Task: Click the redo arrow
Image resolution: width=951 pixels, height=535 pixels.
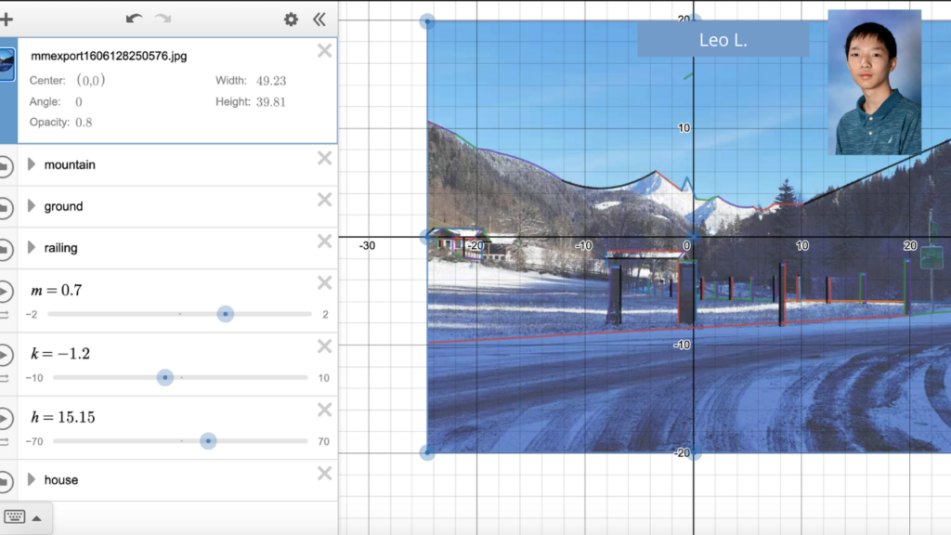Action: click(163, 19)
